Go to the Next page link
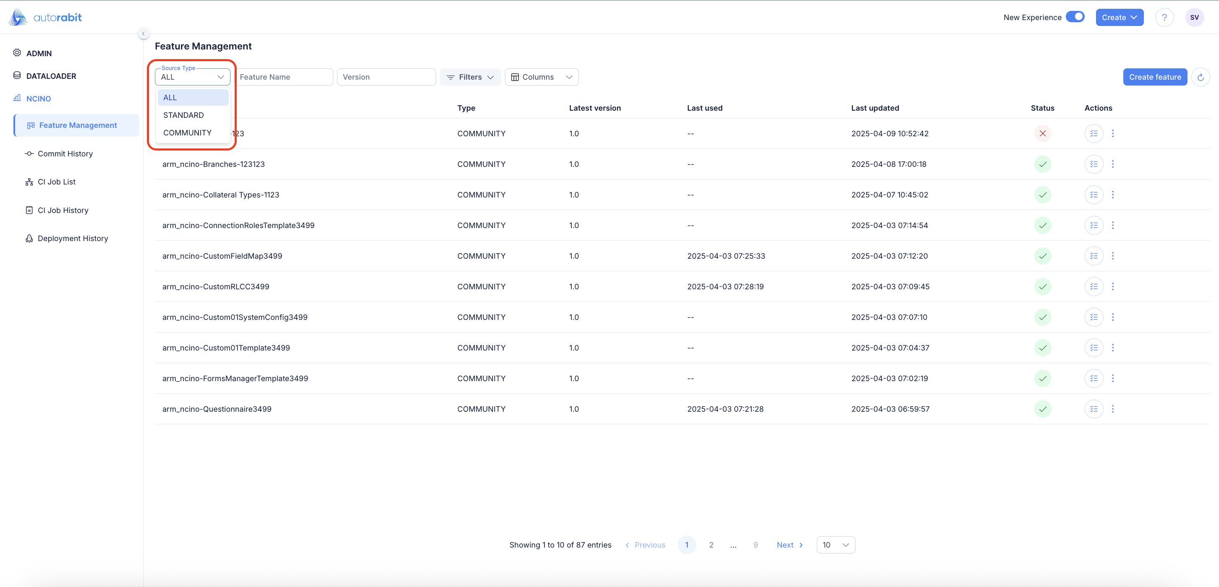The image size is (1219, 587). pos(789,545)
